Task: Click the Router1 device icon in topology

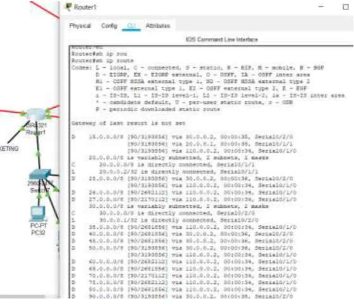Action: pyautogui.click(x=35, y=114)
